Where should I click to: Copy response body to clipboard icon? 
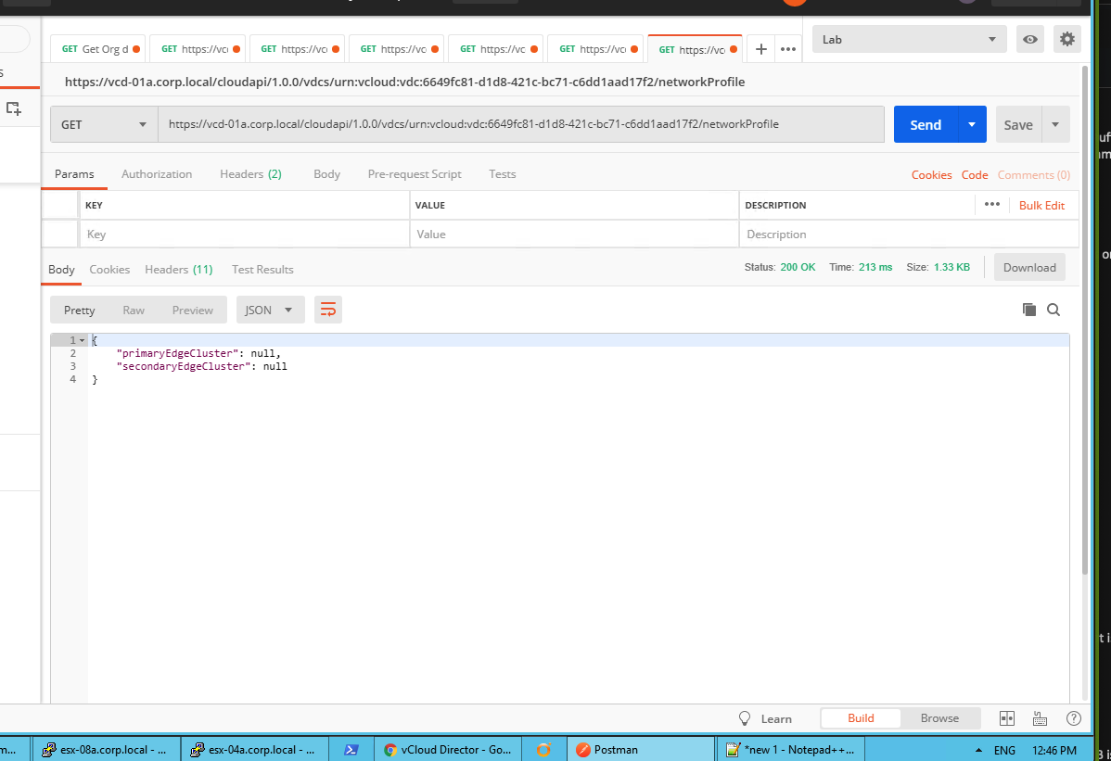[x=1028, y=311]
